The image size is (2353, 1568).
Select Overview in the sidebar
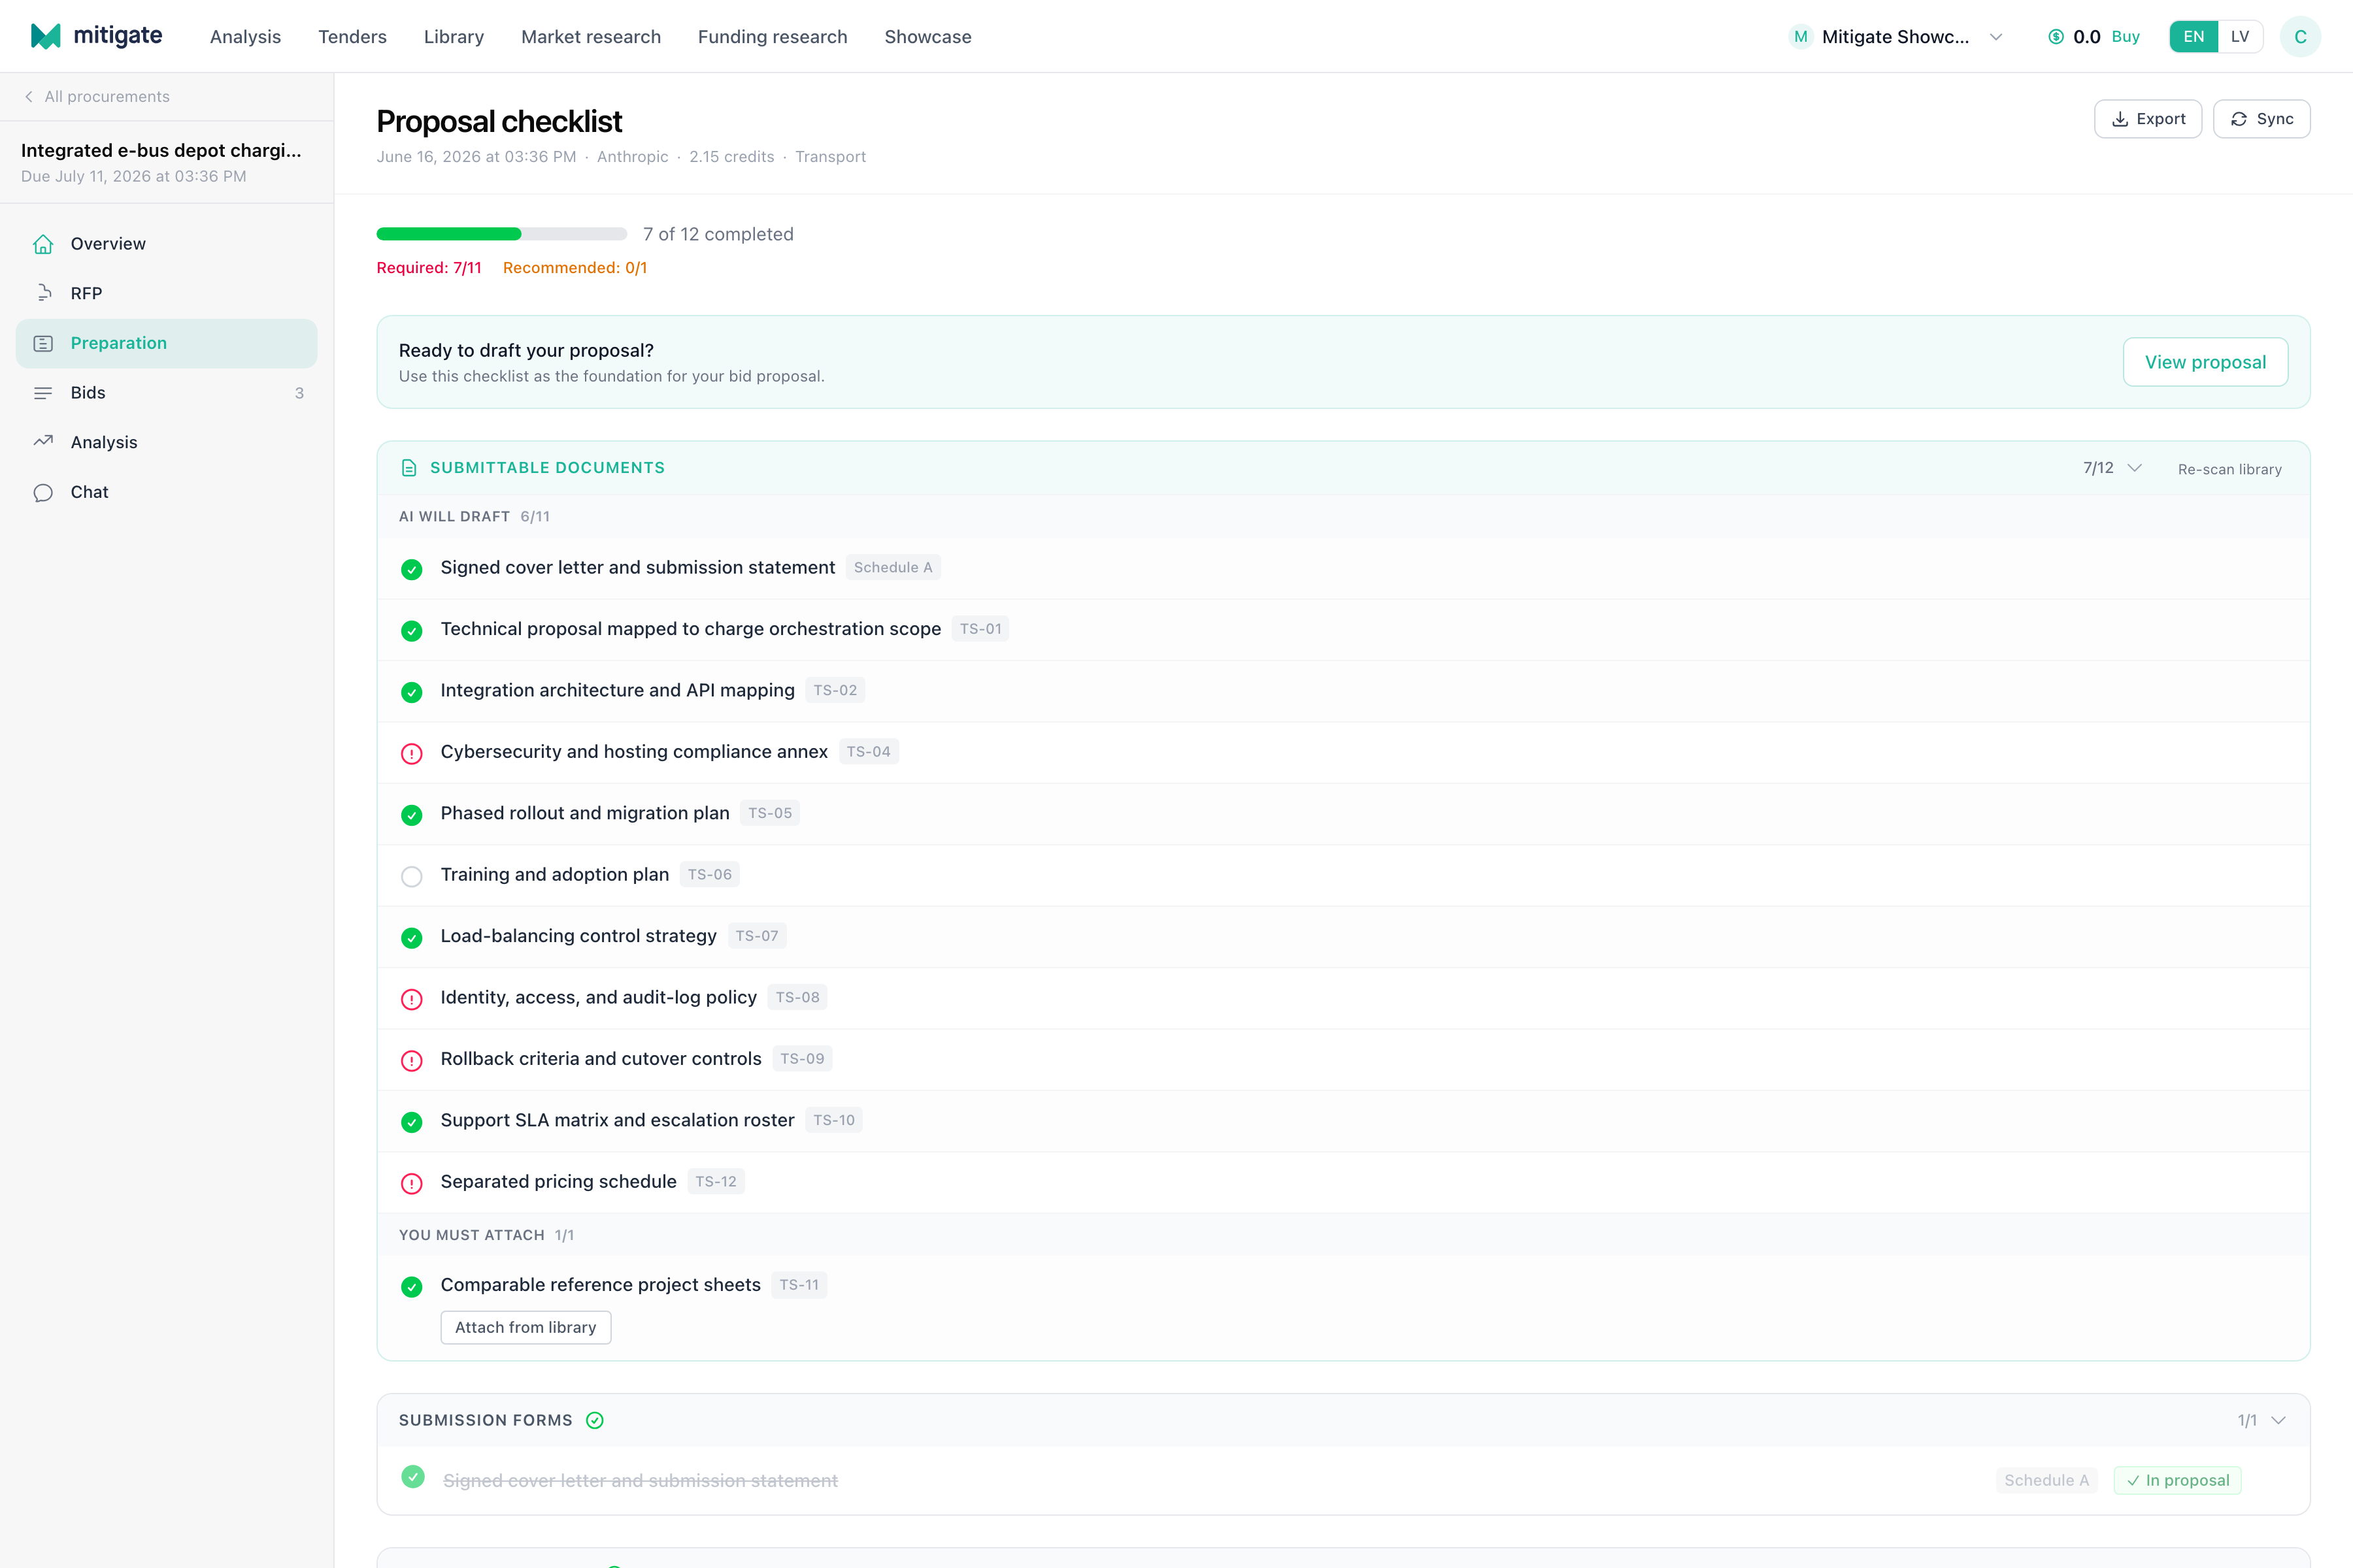[x=166, y=244]
